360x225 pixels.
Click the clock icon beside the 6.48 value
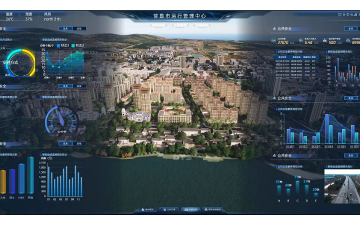pyautogui.click(x=301, y=40)
